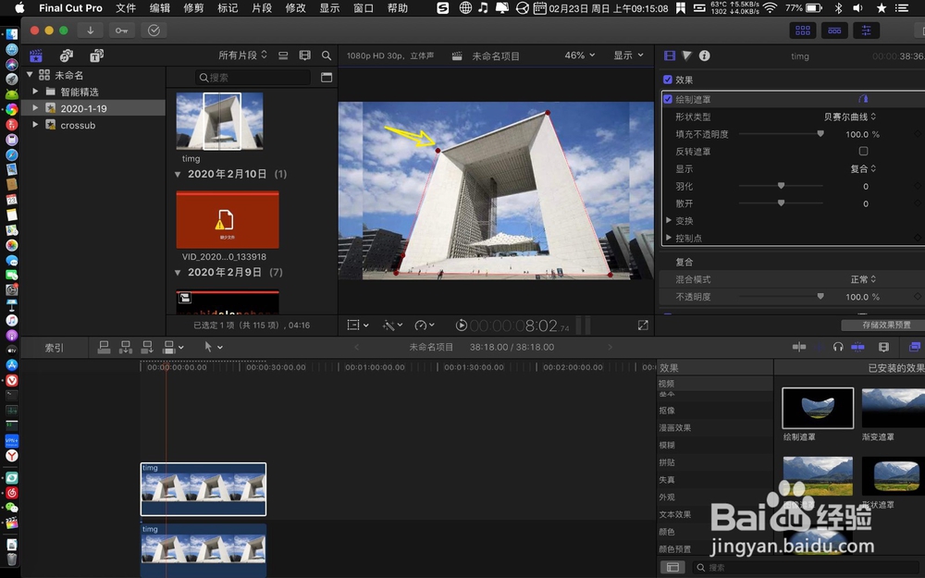The image size is (925, 578).
Task: Open the Info inspector icon
Action: (x=706, y=55)
